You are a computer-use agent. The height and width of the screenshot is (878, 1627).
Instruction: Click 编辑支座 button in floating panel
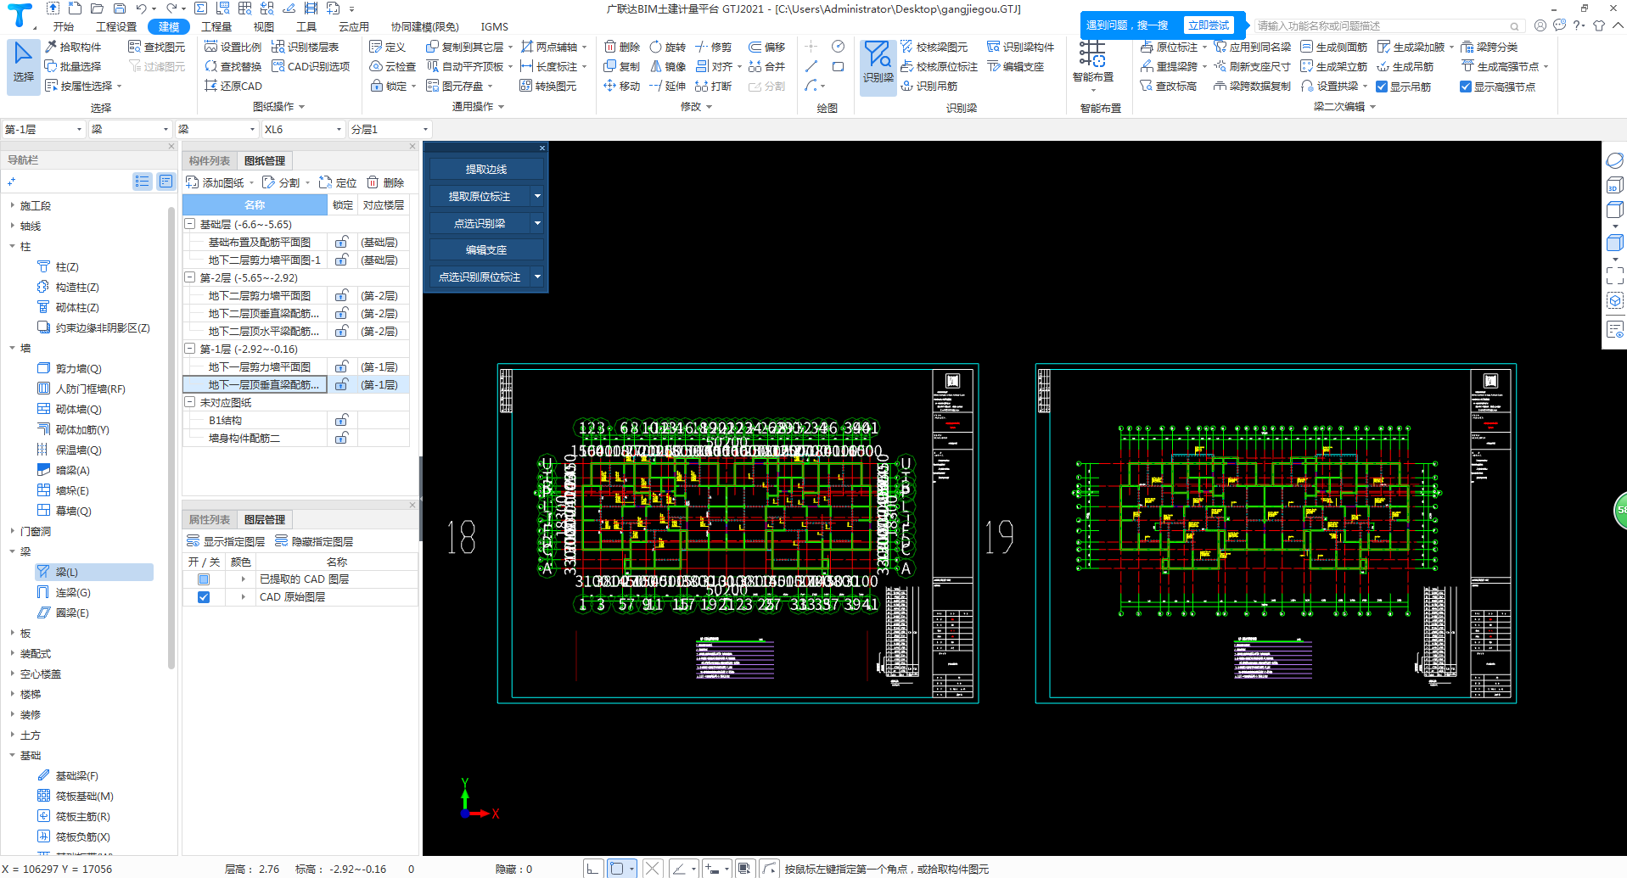pyautogui.click(x=485, y=250)
